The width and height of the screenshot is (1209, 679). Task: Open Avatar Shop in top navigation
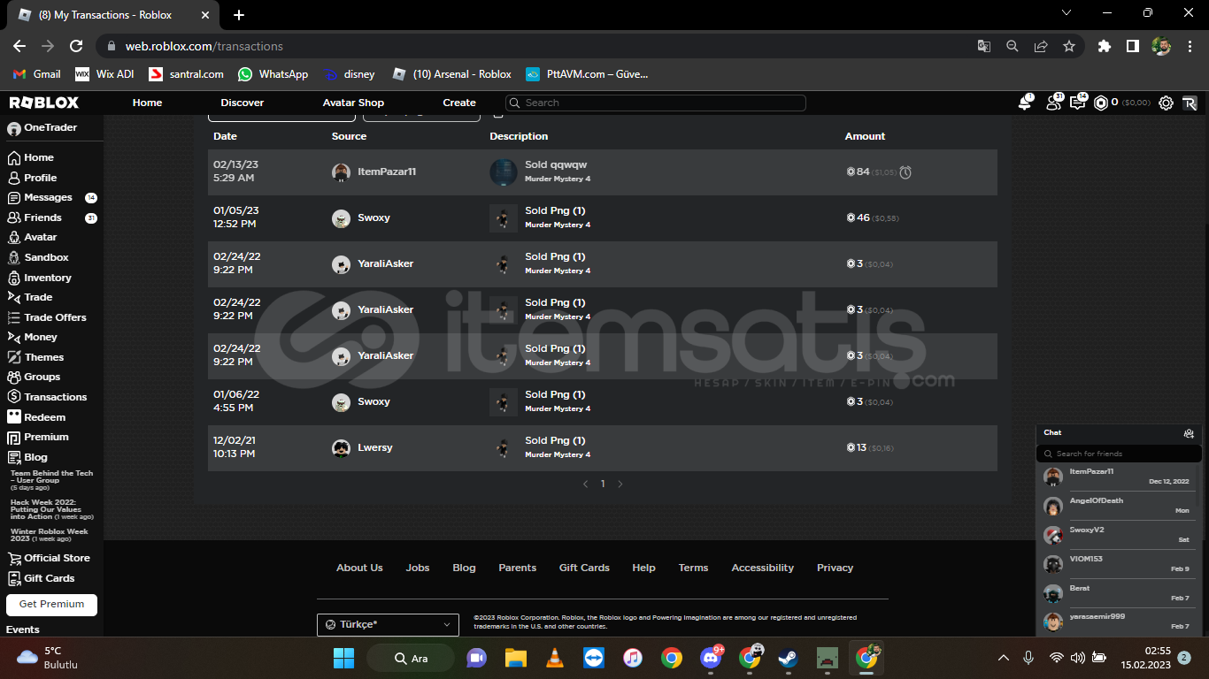click(x=353, y=103)
